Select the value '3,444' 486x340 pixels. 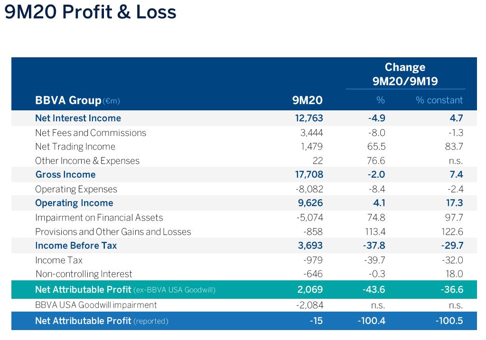(311, 133)
